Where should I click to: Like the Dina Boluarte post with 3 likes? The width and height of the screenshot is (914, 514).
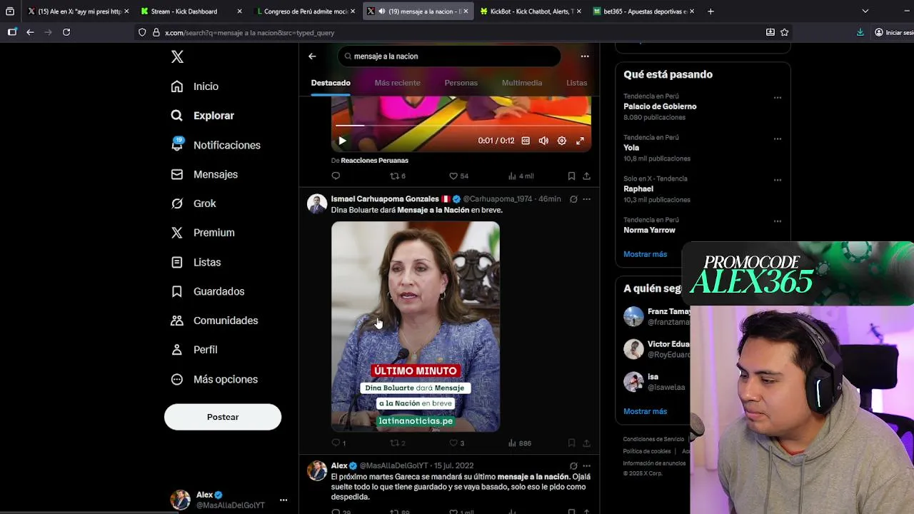click(x=456, y=443)
